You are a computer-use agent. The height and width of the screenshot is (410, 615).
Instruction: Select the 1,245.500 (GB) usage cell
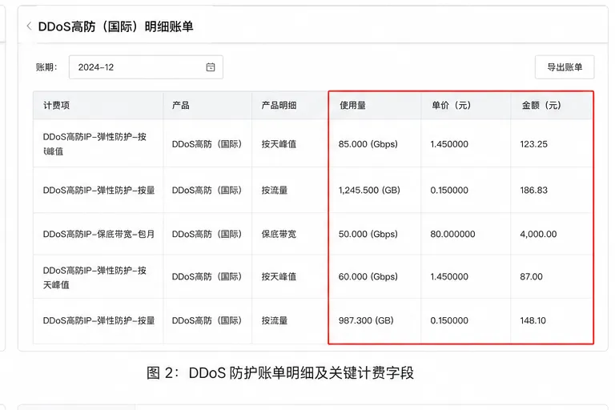(x=369, y=191)
